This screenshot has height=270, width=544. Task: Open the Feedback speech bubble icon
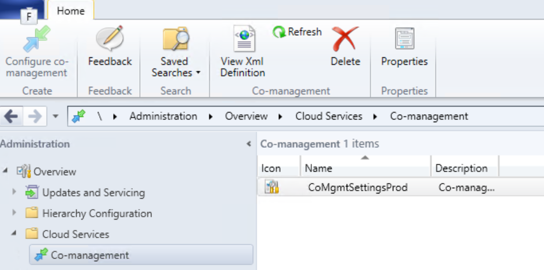click(x=110, y=39)
